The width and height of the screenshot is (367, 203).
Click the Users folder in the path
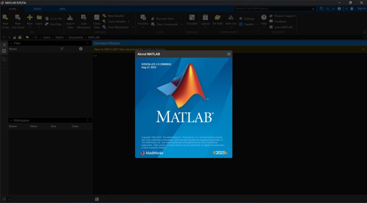pyautogui.click(x=46, y=37)
